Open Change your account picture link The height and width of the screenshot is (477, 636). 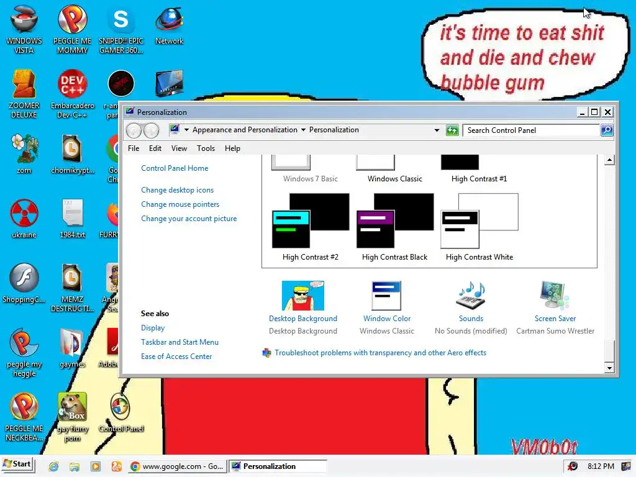pyautogui.click(x=189, y=219)
